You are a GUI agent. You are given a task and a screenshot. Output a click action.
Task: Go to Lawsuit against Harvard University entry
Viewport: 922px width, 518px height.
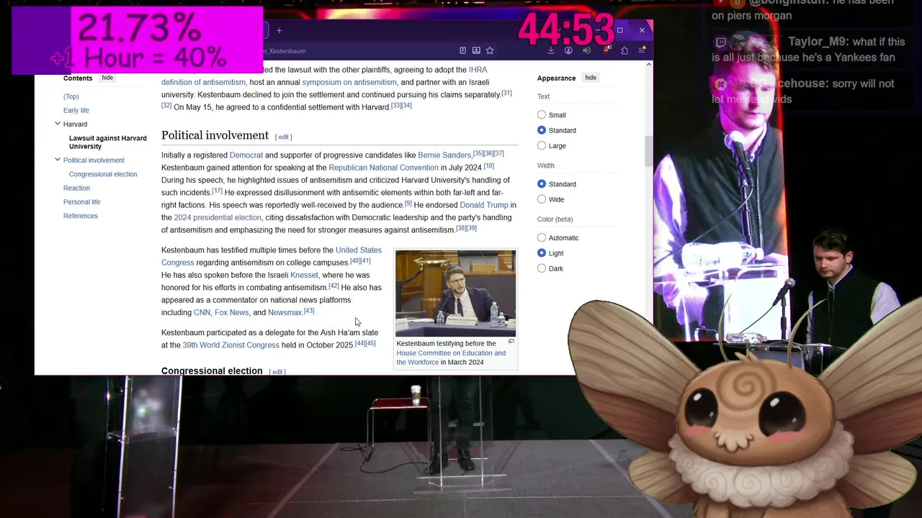107,142
